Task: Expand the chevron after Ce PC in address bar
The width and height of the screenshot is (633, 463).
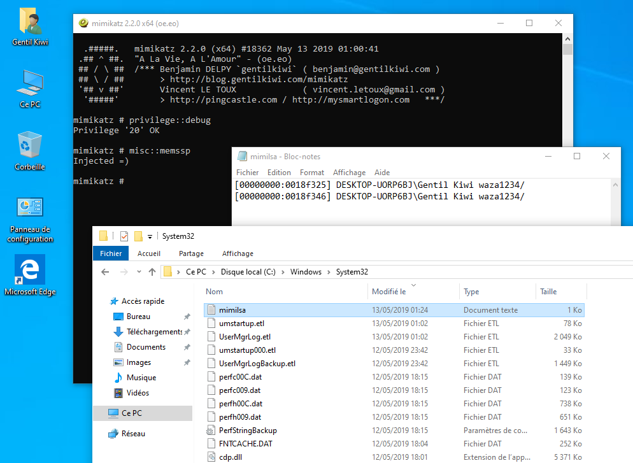Action: pyautogui.click(x=213, y=272)
